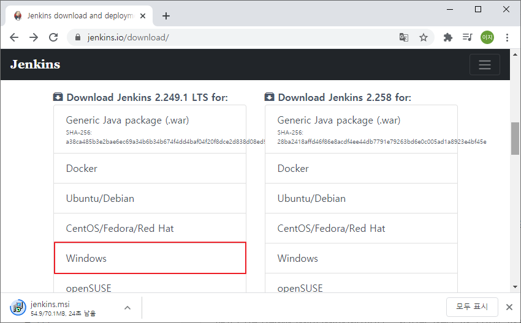Click the Download Jenkins 2.258 heading

[344, 97]
